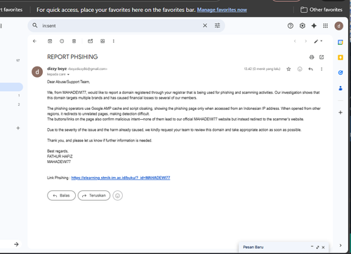The width and height of the screenshot is (351, 254).
Task: Go to older message arrow
Action: (305, 41)
